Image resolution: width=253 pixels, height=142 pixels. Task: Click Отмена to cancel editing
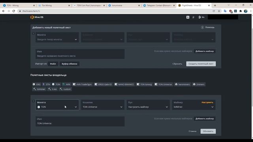click(193, 131)
